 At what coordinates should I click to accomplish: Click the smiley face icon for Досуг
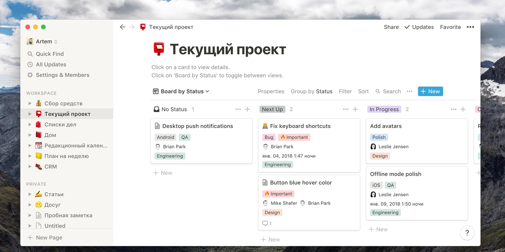39,205
